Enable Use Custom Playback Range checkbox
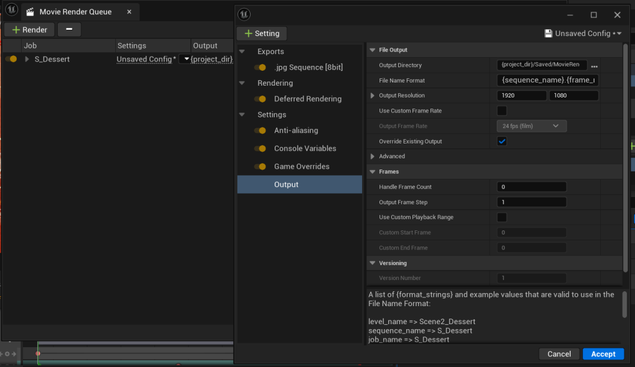Screen dimensions: 635x367 (502, 217)
